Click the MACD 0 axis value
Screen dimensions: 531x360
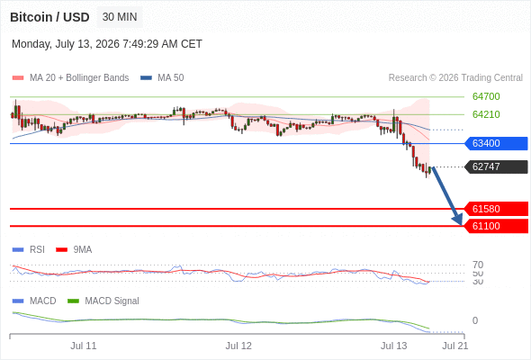[x=475, y=320]
